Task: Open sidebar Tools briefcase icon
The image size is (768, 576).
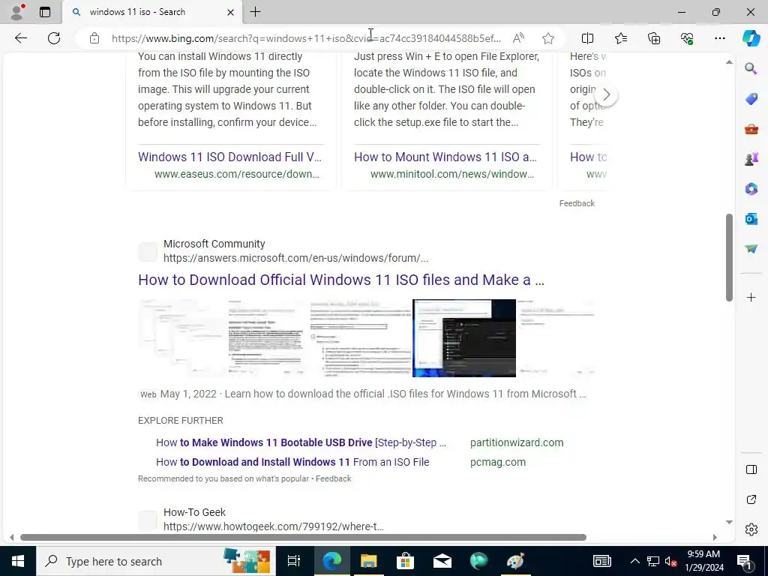Action: click(x=751, y=129)
